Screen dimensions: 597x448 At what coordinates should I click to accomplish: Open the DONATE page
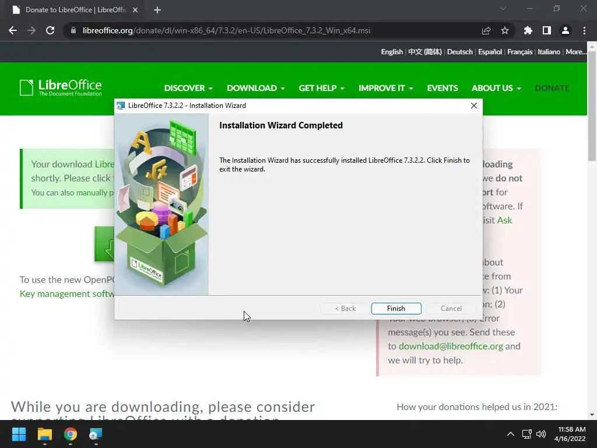click(552, 88)
